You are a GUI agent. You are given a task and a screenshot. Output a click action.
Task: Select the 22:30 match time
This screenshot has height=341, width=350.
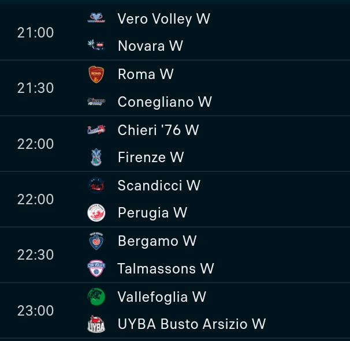[35, 255]
